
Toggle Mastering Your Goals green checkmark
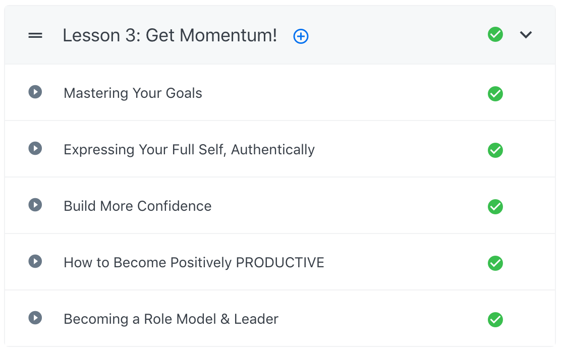coord(495,94)
